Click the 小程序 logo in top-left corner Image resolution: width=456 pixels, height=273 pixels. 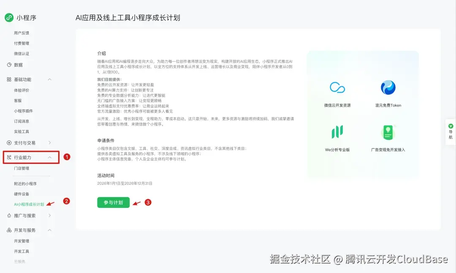pyautogui.click(x=8, y=17)
